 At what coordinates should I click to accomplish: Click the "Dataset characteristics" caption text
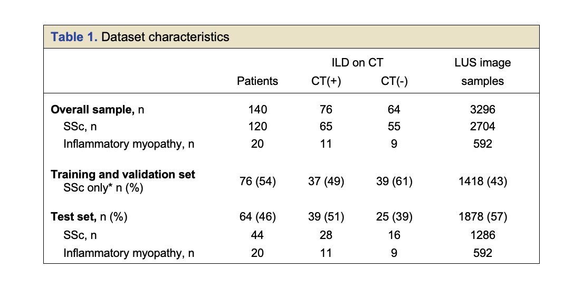point(165,37)
